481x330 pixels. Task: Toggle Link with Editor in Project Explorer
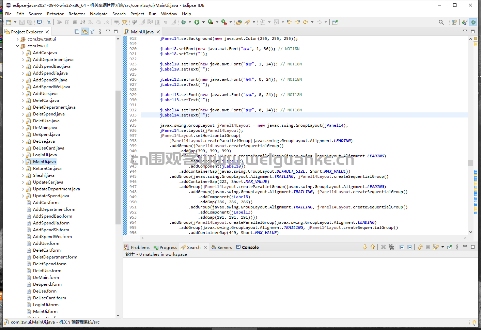[x=84, y=31]
